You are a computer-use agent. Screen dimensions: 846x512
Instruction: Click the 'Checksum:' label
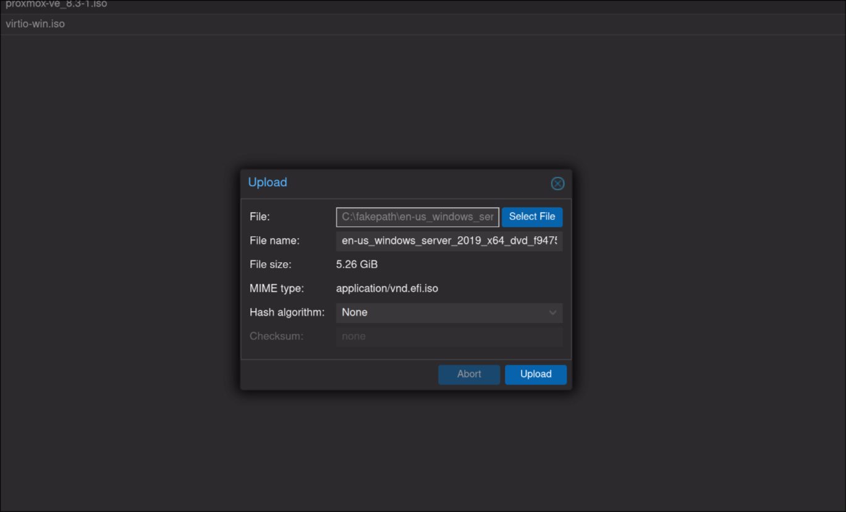(x=276, y=336)
